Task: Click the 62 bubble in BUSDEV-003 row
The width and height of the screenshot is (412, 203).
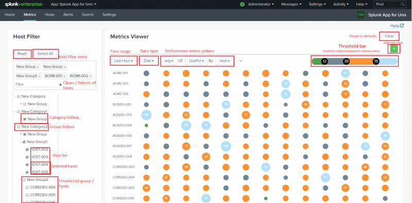Action: (186, 115)
